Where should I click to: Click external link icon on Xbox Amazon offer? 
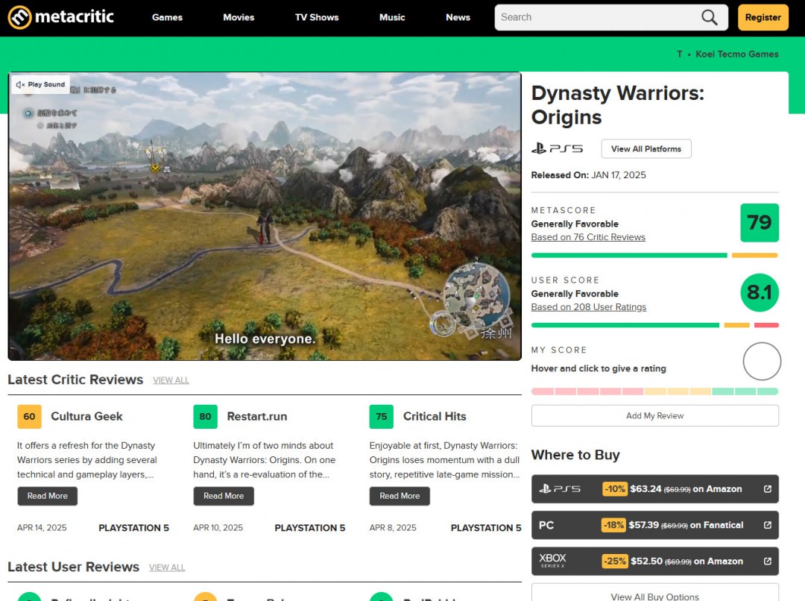click(x=768, y=561)
